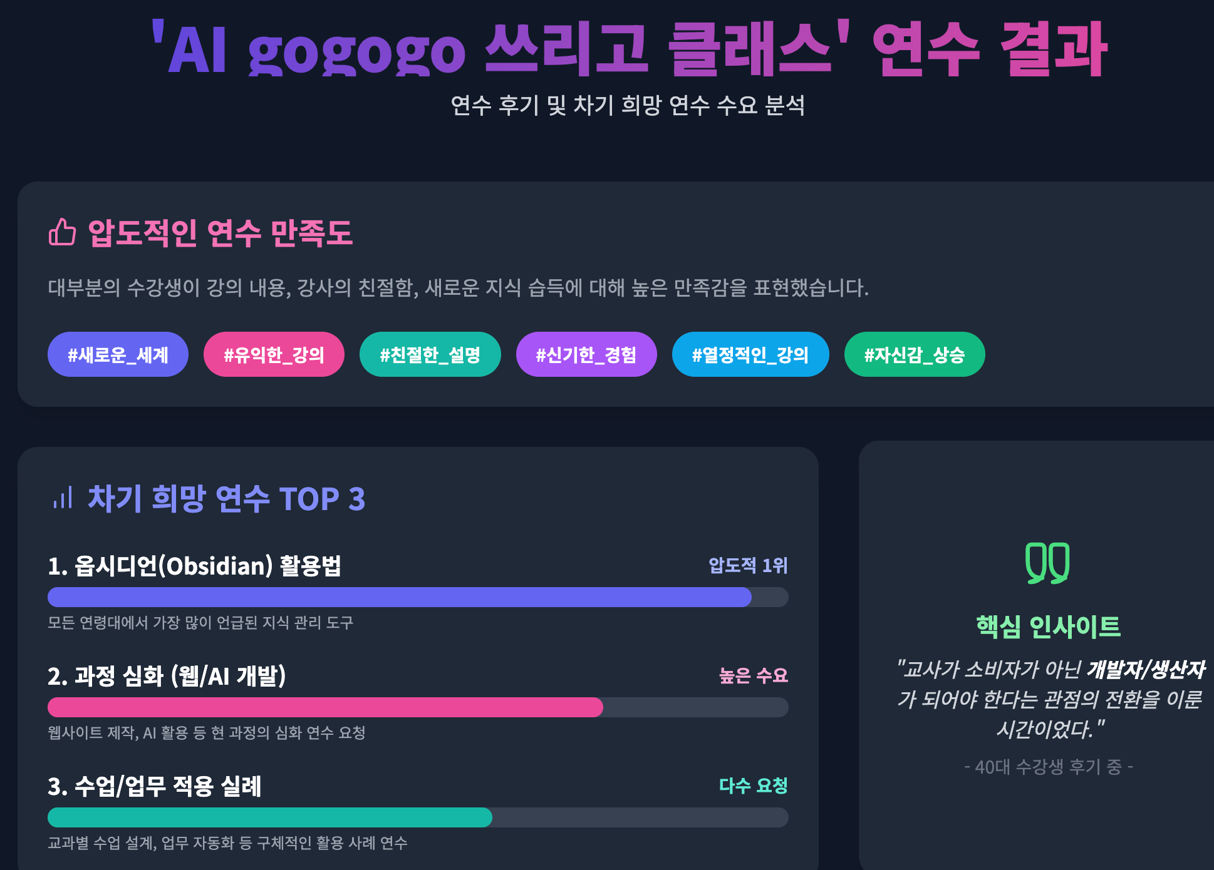Click the #신기한_경험 purple tag
Image resolution: width=1214 pixels, height=870 pixels.
click(586, 355)
